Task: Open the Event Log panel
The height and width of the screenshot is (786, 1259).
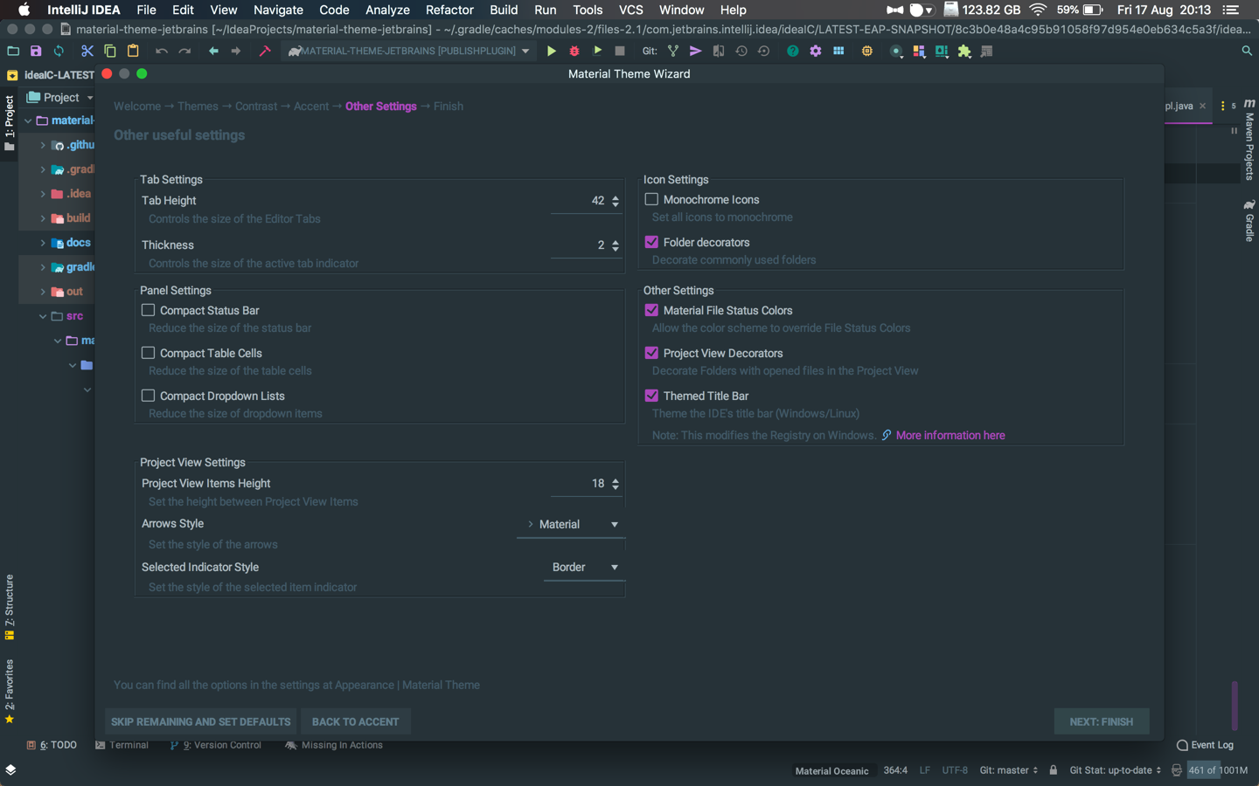Action: pyautogui.click(x=1205, y=745)
